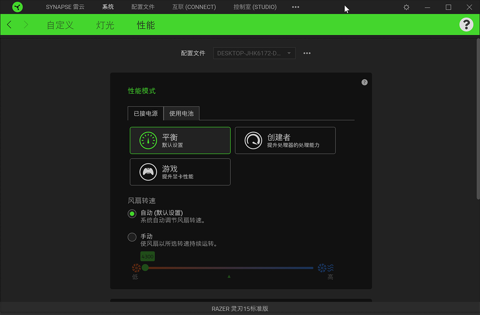Image resolution: width=480 pixels, height=315 pixels.
Task: Click the high fan speed icon
Action: point(326,268)
